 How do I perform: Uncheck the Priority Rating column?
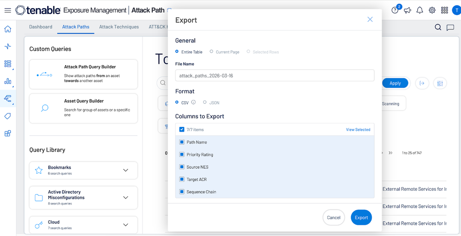[x=182, y=155]
